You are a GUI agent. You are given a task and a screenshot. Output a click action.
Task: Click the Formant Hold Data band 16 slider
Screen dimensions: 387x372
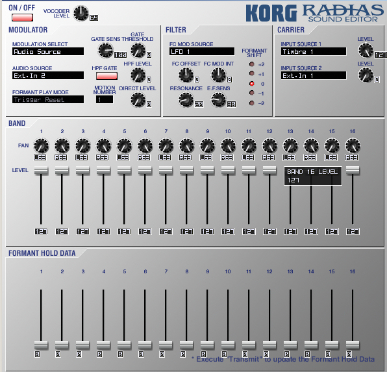353,345
